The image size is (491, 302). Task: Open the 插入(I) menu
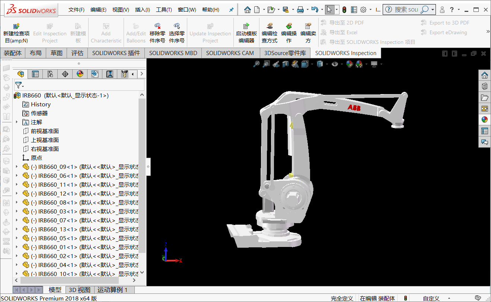pos(142,10)
